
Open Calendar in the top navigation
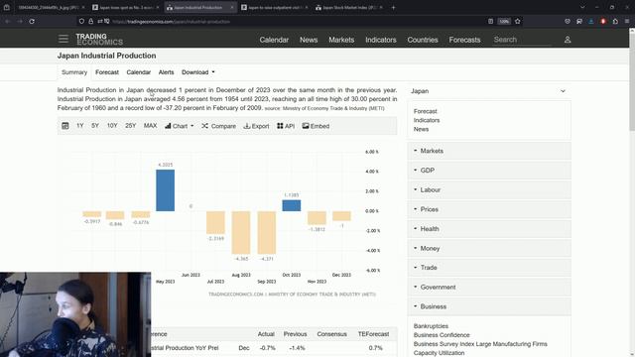coord(274,40)
